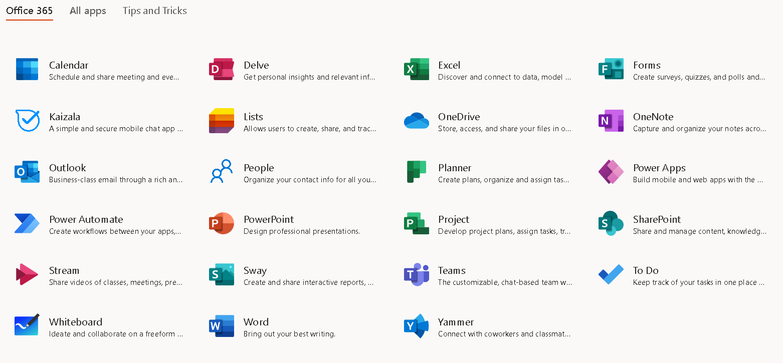Switch to the All apps tab
The height and width of the screenshot is (363, 783).
point(88,11)
